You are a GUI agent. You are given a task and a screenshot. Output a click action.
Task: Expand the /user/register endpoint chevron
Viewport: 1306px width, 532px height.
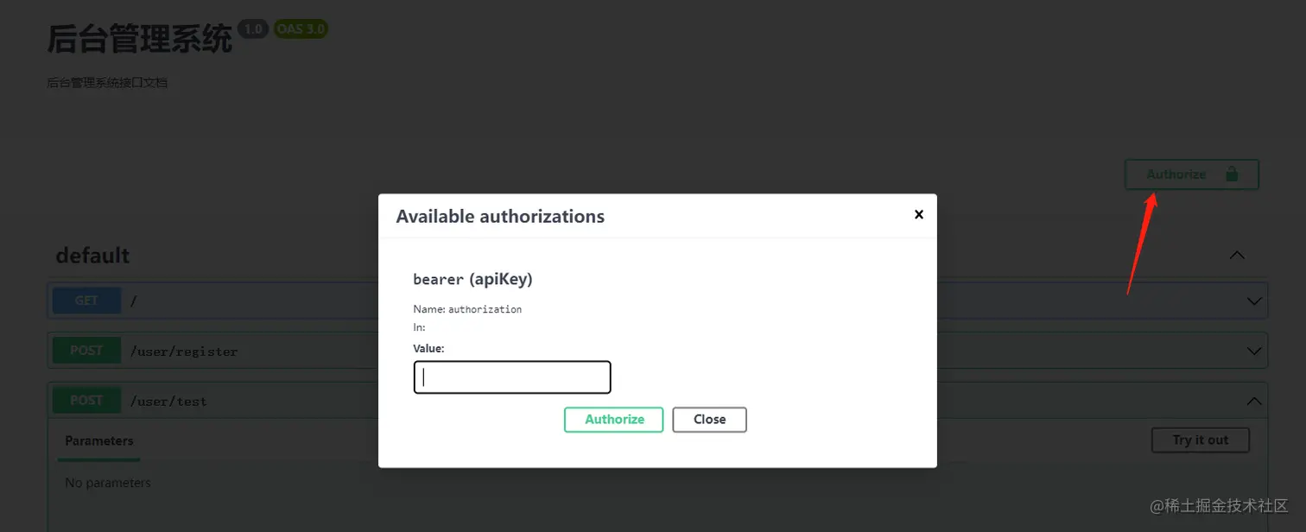pyautogui.click(x=1254, y=351)
